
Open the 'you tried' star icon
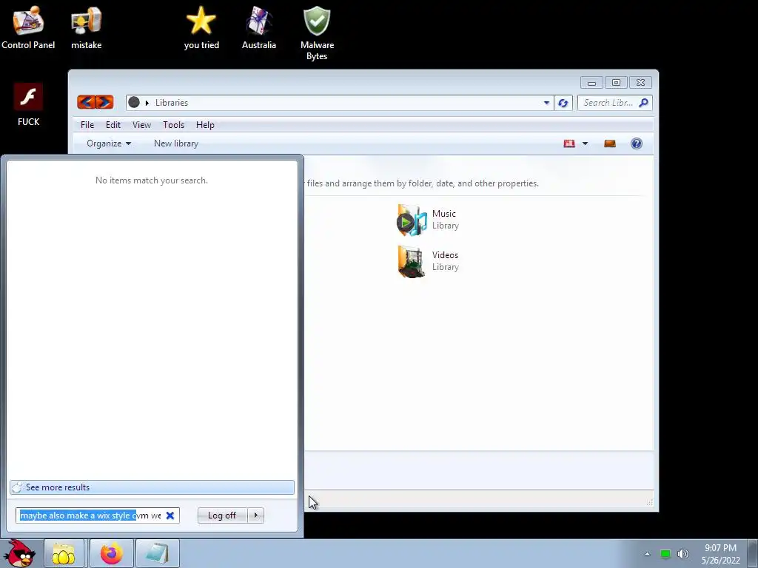coord(201,28)
